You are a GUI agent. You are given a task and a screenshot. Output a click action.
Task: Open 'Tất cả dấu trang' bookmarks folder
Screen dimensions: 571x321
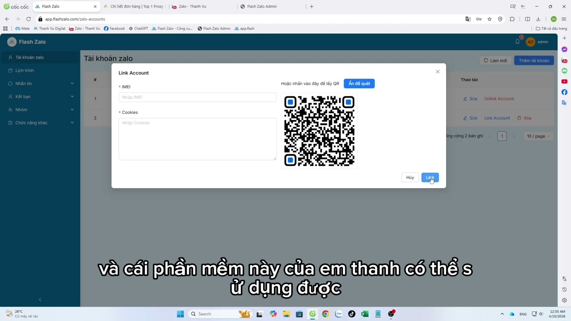(551, 29)
